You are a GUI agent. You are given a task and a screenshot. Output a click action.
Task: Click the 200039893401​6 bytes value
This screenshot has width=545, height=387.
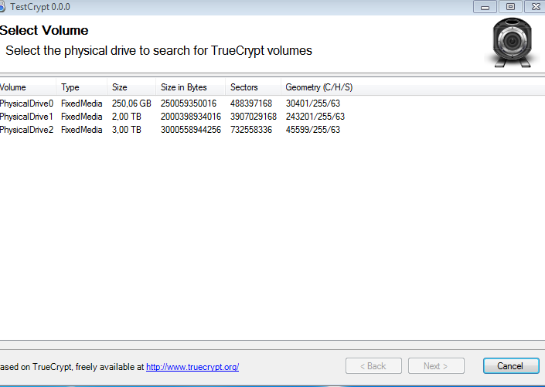pyautogui.click(x=190, y=117)
